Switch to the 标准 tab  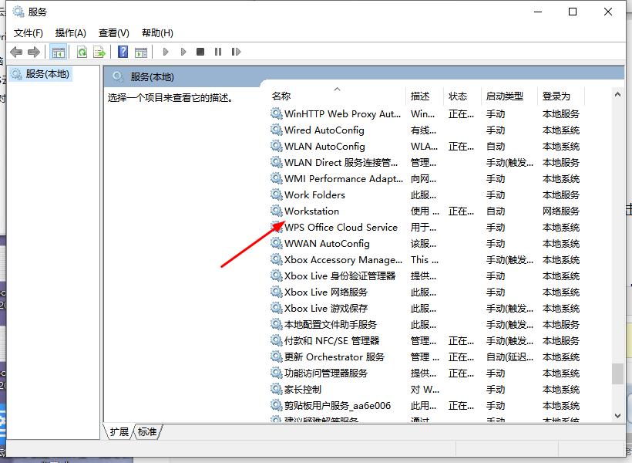(x=146, y=432)
